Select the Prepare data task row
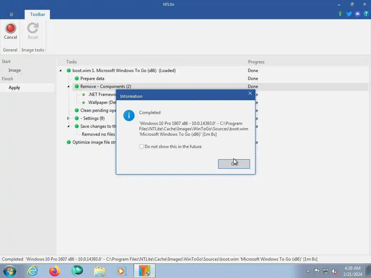371x278 pixels. click(92, 79)
